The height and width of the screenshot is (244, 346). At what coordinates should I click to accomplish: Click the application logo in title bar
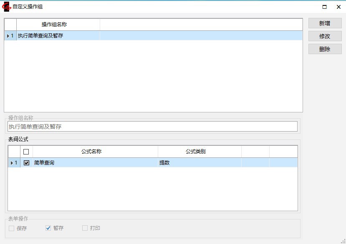(x=6, y=7)
